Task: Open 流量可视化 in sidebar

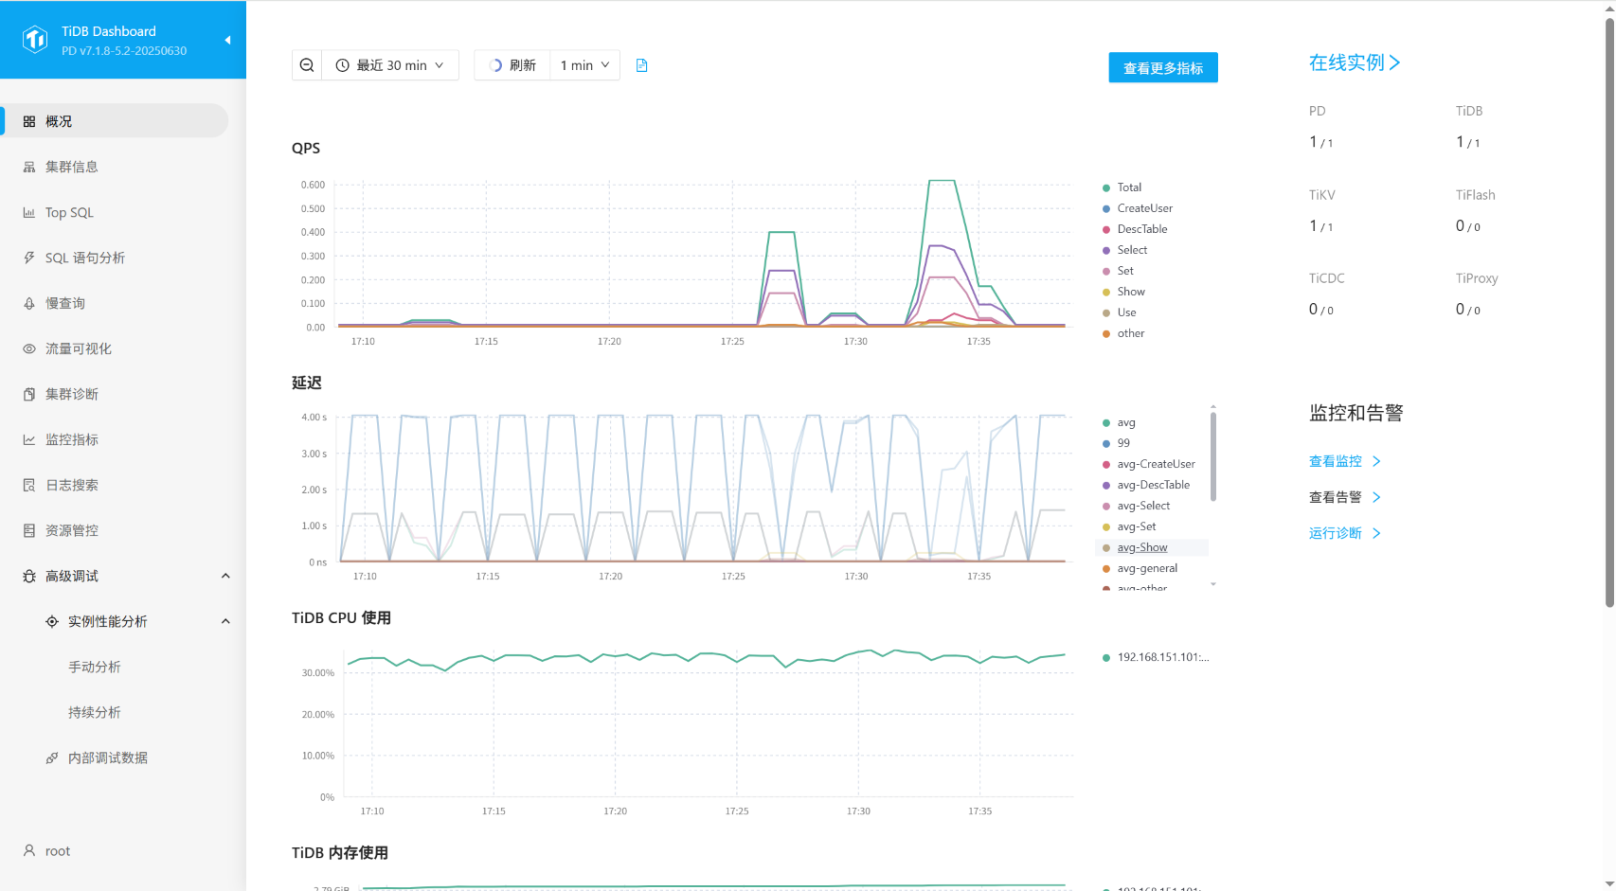Action: (x=78, y=348)
